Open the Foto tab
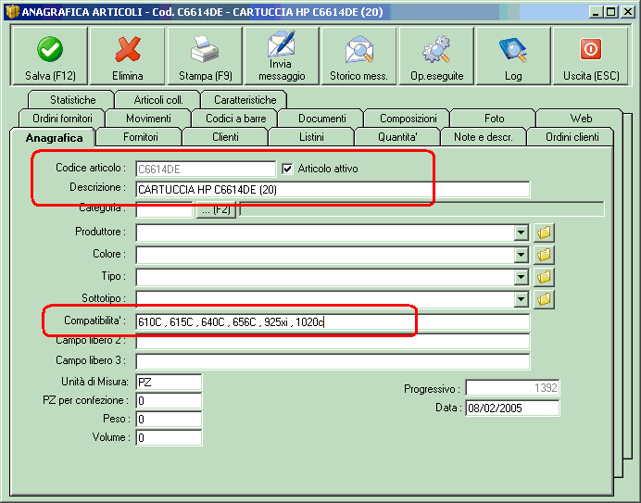This screenshot has height=503, width=641. [494, 119]
